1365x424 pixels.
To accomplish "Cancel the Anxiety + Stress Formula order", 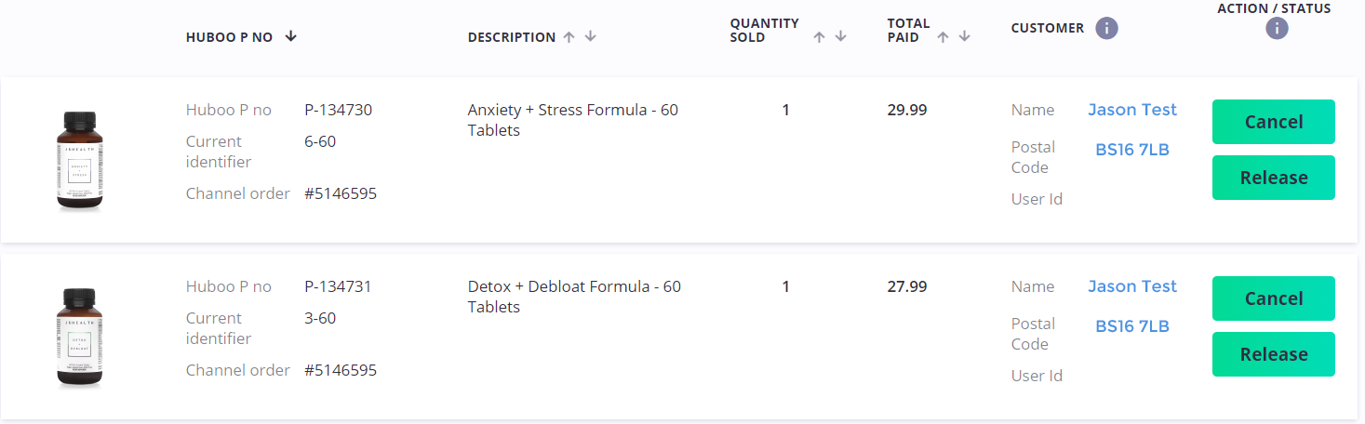I will [1273, 122].
